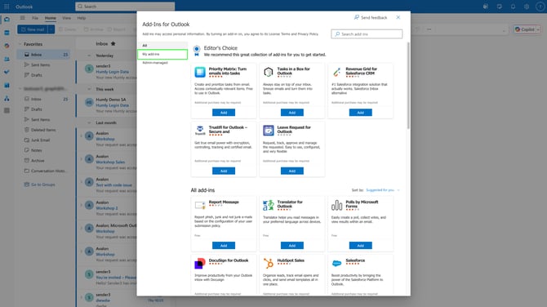This screenshot has width=547, height=307.
Task: Click the Report Message add-in icon
Action: tap(200, 205)
